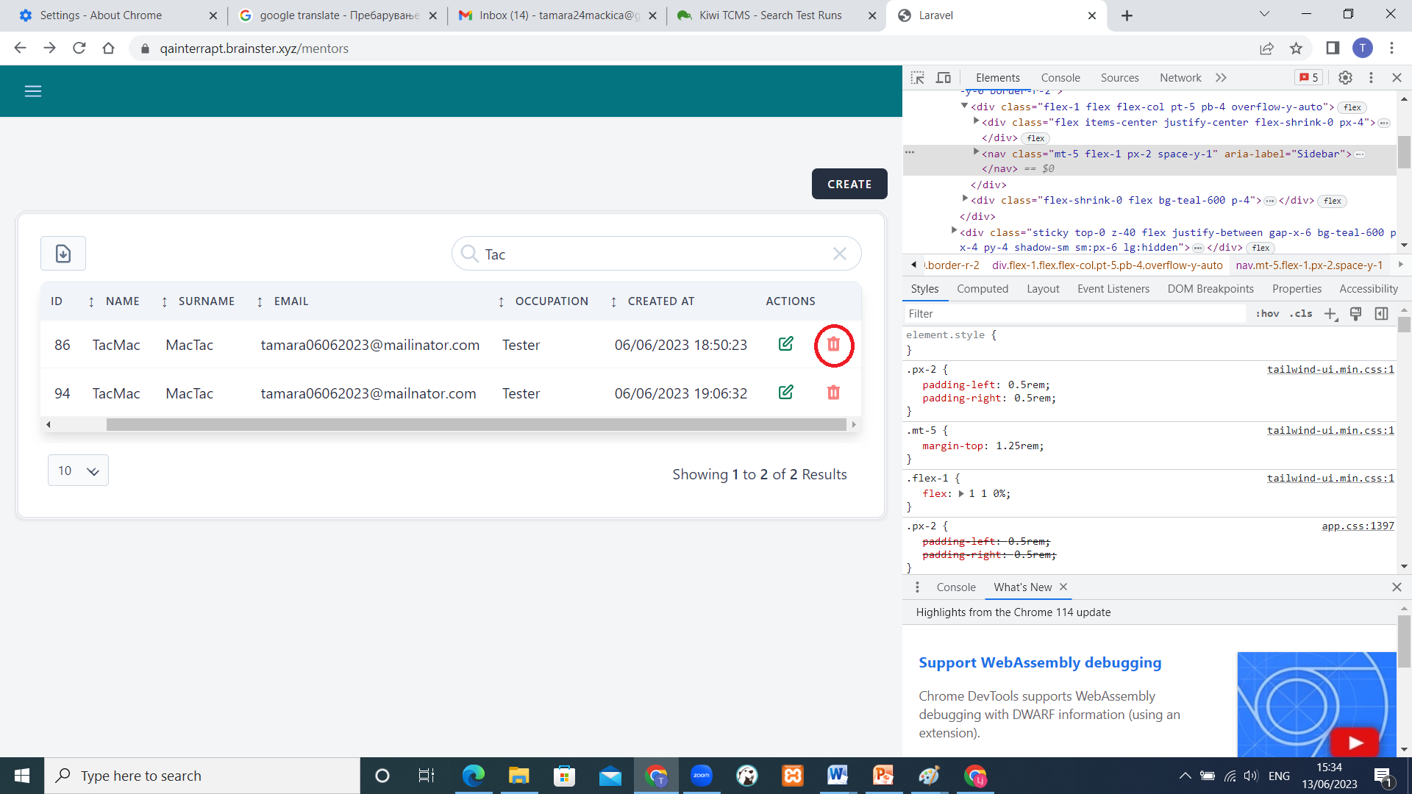Image resolution: width=1412 pixels, height=794 pixels.
Task: Toggle .cls class editor
Action: 1301,314
